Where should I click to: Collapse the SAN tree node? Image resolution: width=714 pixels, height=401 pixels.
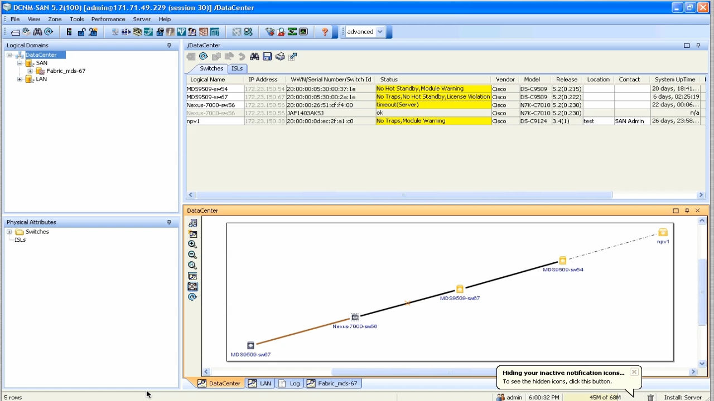point(20,63)
